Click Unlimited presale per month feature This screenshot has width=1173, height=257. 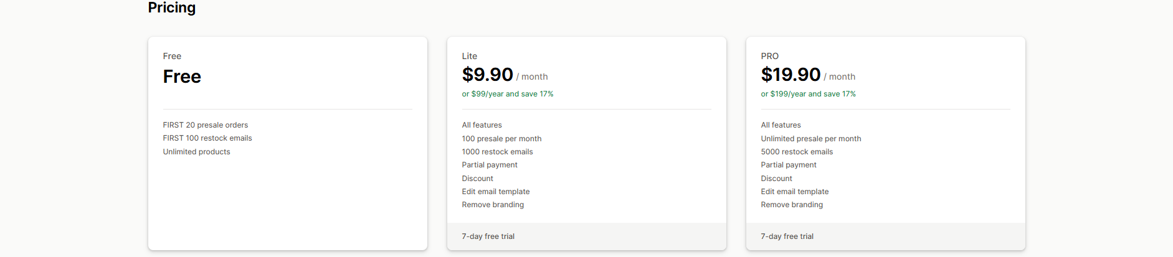click(810, 139)
